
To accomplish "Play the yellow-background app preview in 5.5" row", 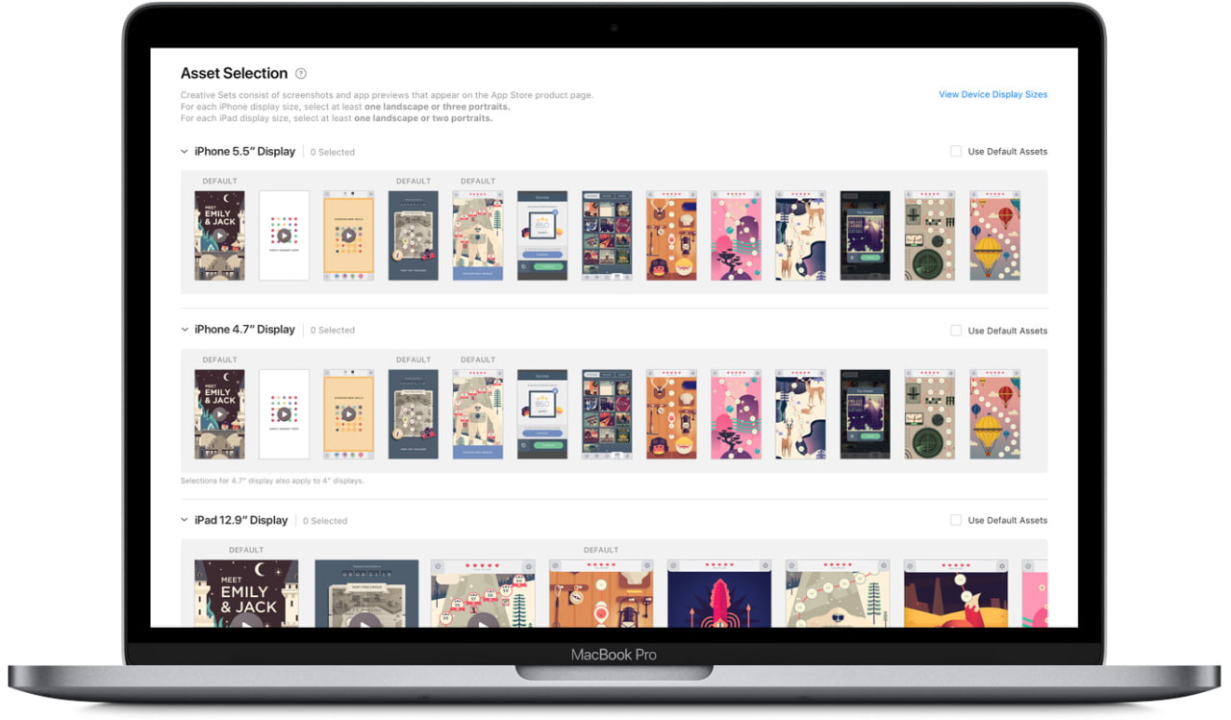I will pyautogui.click(x=348, y=235).
